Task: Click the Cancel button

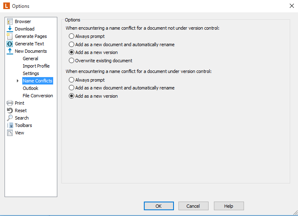Action: point(193,206)
